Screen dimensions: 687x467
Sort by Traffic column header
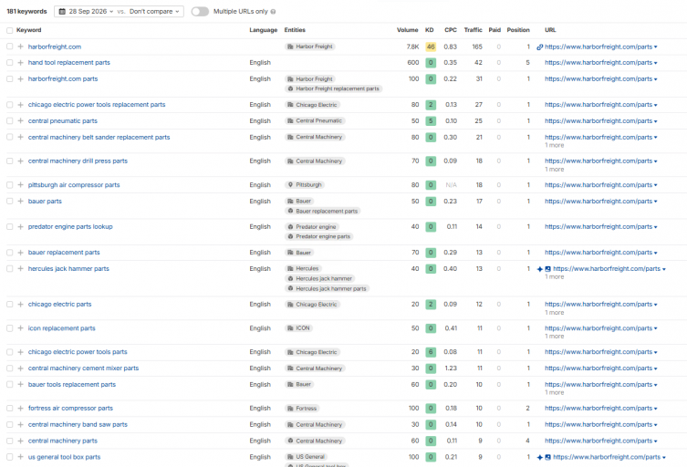click(x=473, y=30)
